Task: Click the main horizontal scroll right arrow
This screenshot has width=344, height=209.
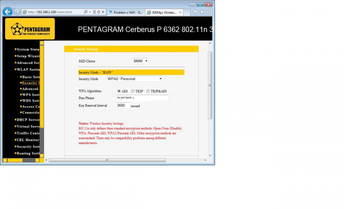Action: [x=205, y=160]
